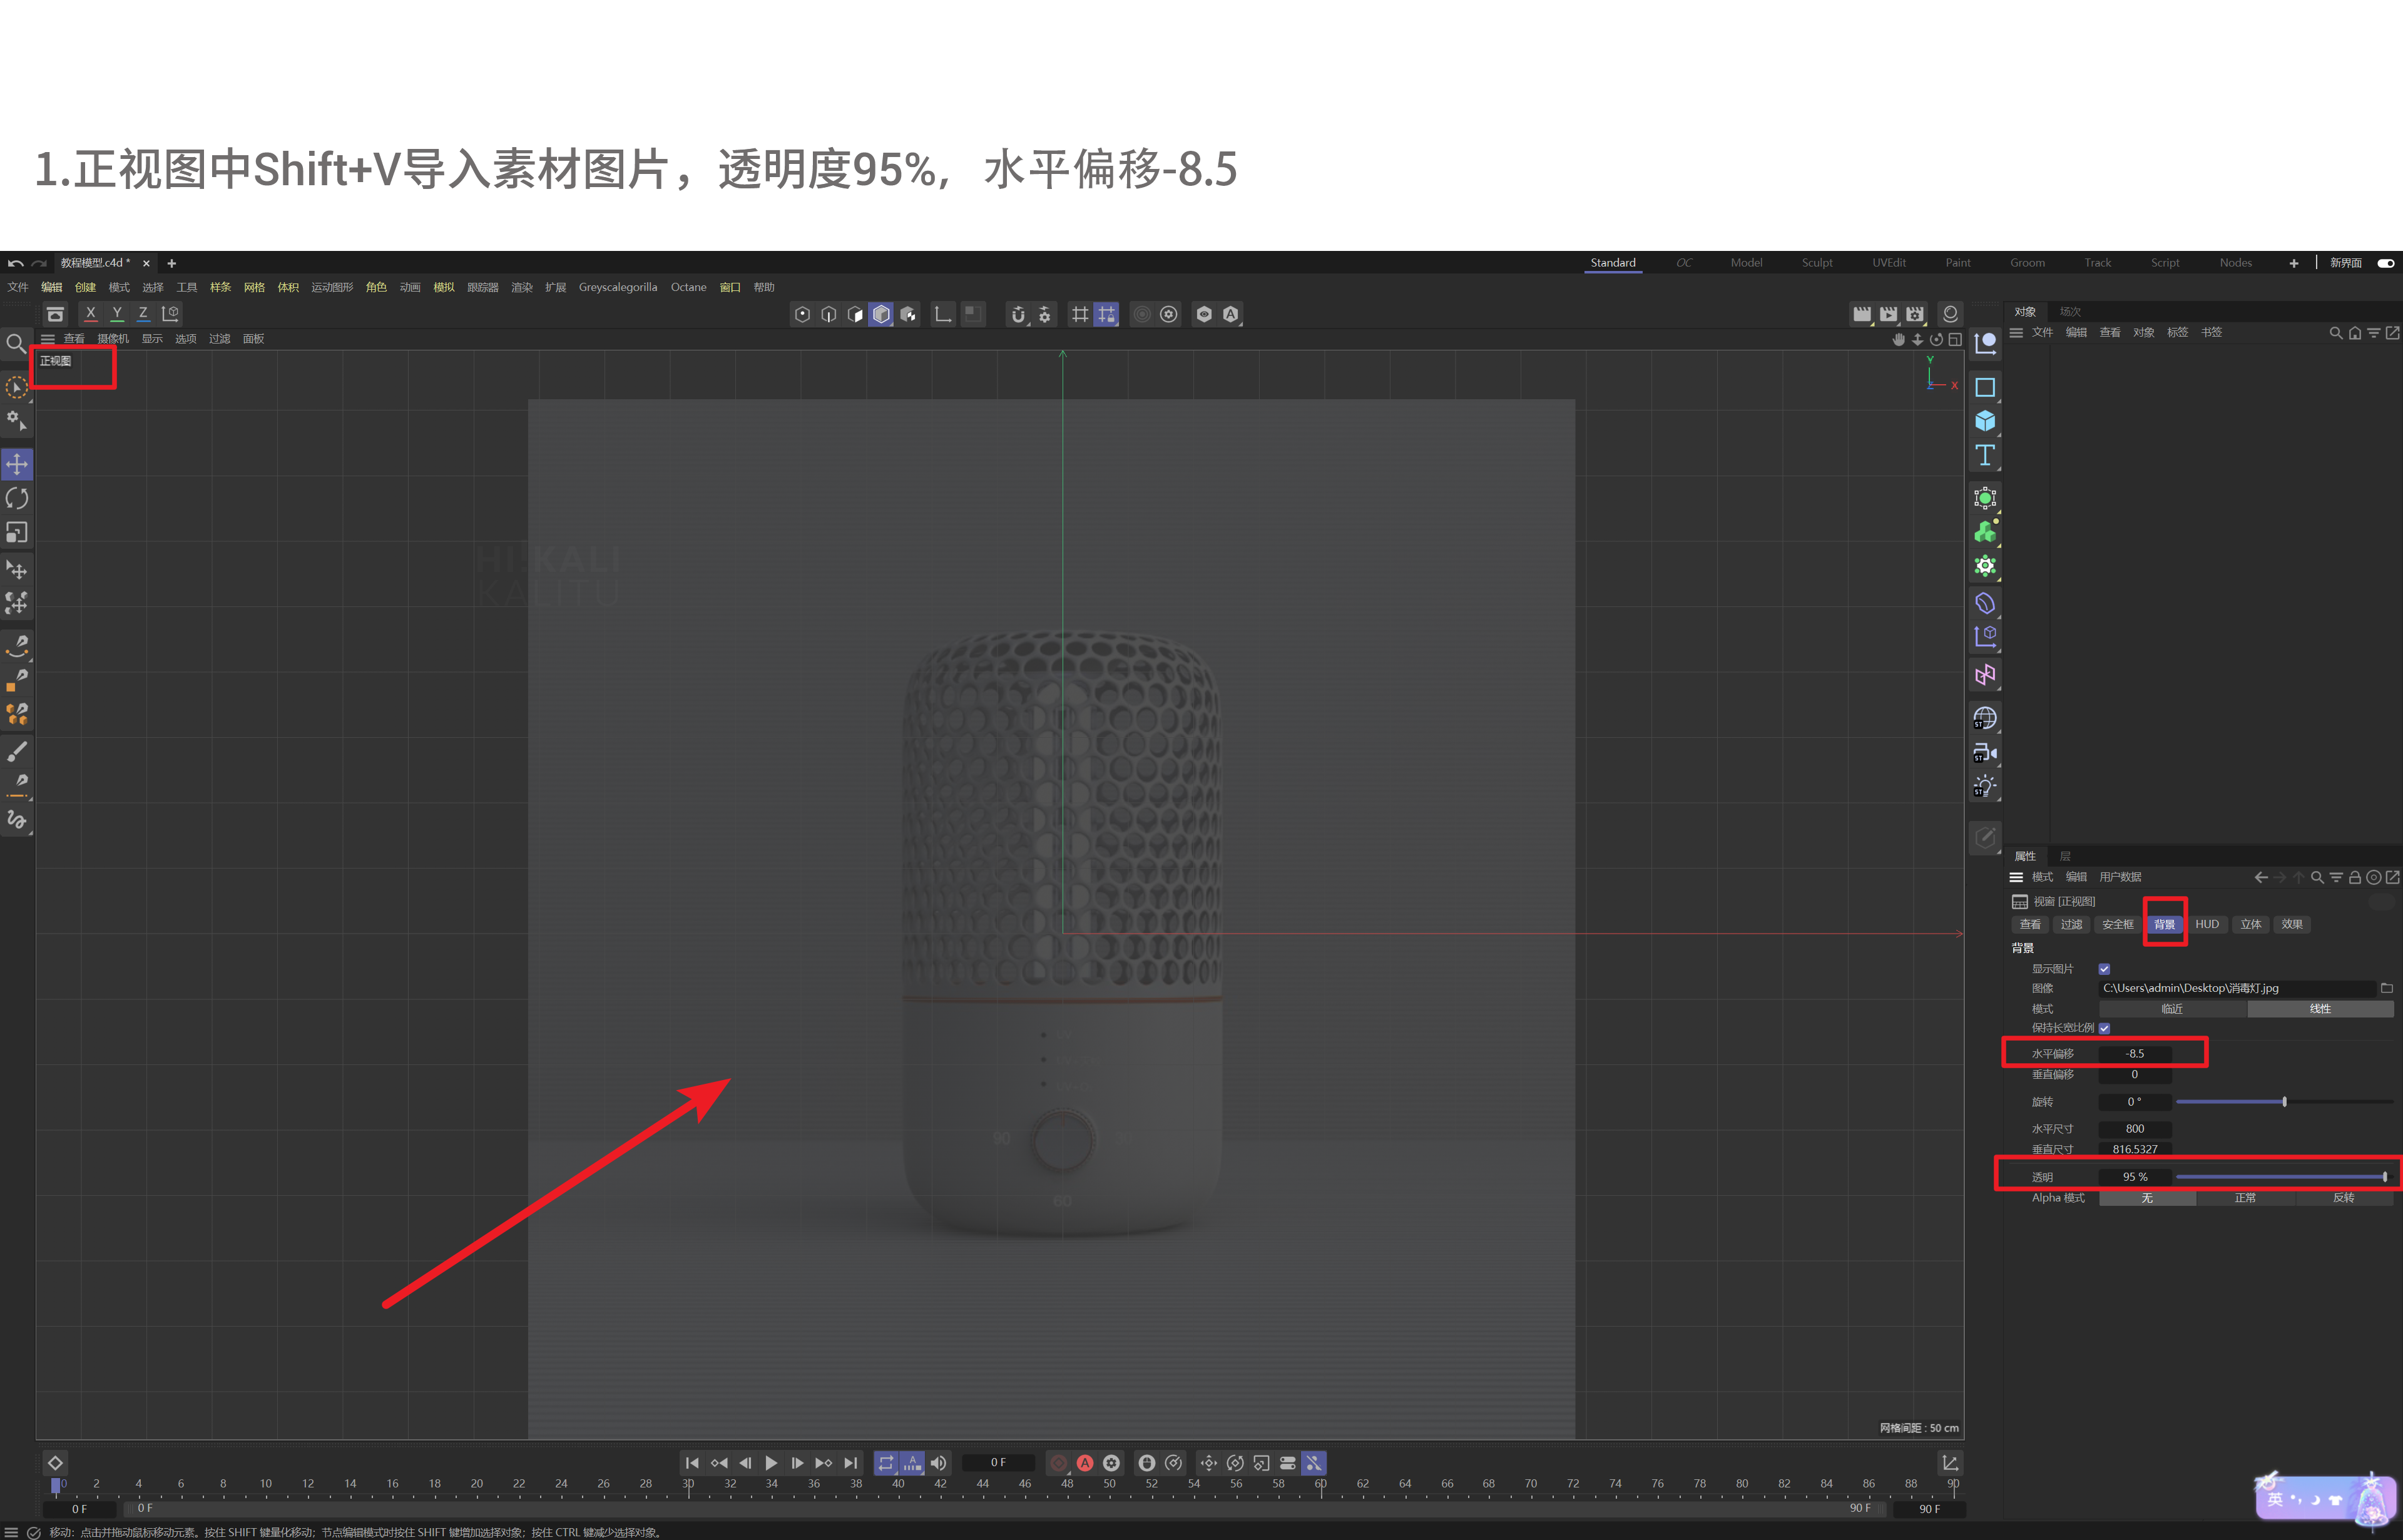Switch to the HUD tab
The height and width of the screenshot is (1540, 2403).
point(2207,924)
